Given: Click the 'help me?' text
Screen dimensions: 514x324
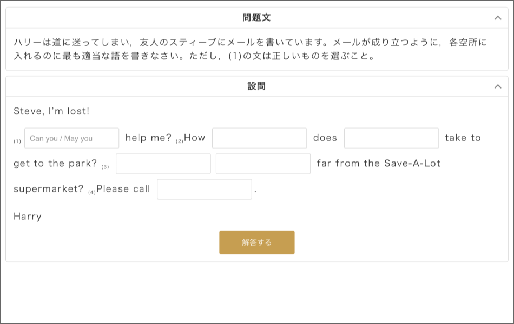Looking at the screenshot, I should point(148,138).
